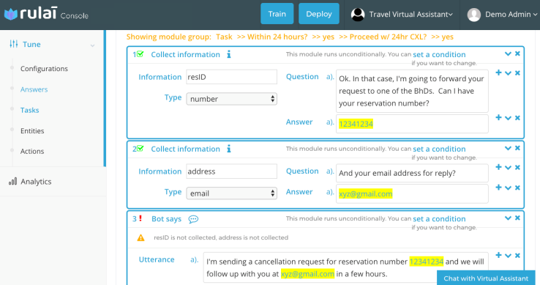Toggle the green checkbox on module 1
The width and height of the screenshot is (540, 285).
point(140,53)
